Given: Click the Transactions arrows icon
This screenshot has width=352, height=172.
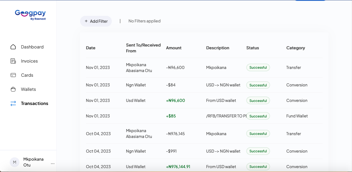Looking at the screenshot, I should coord(13,103).
